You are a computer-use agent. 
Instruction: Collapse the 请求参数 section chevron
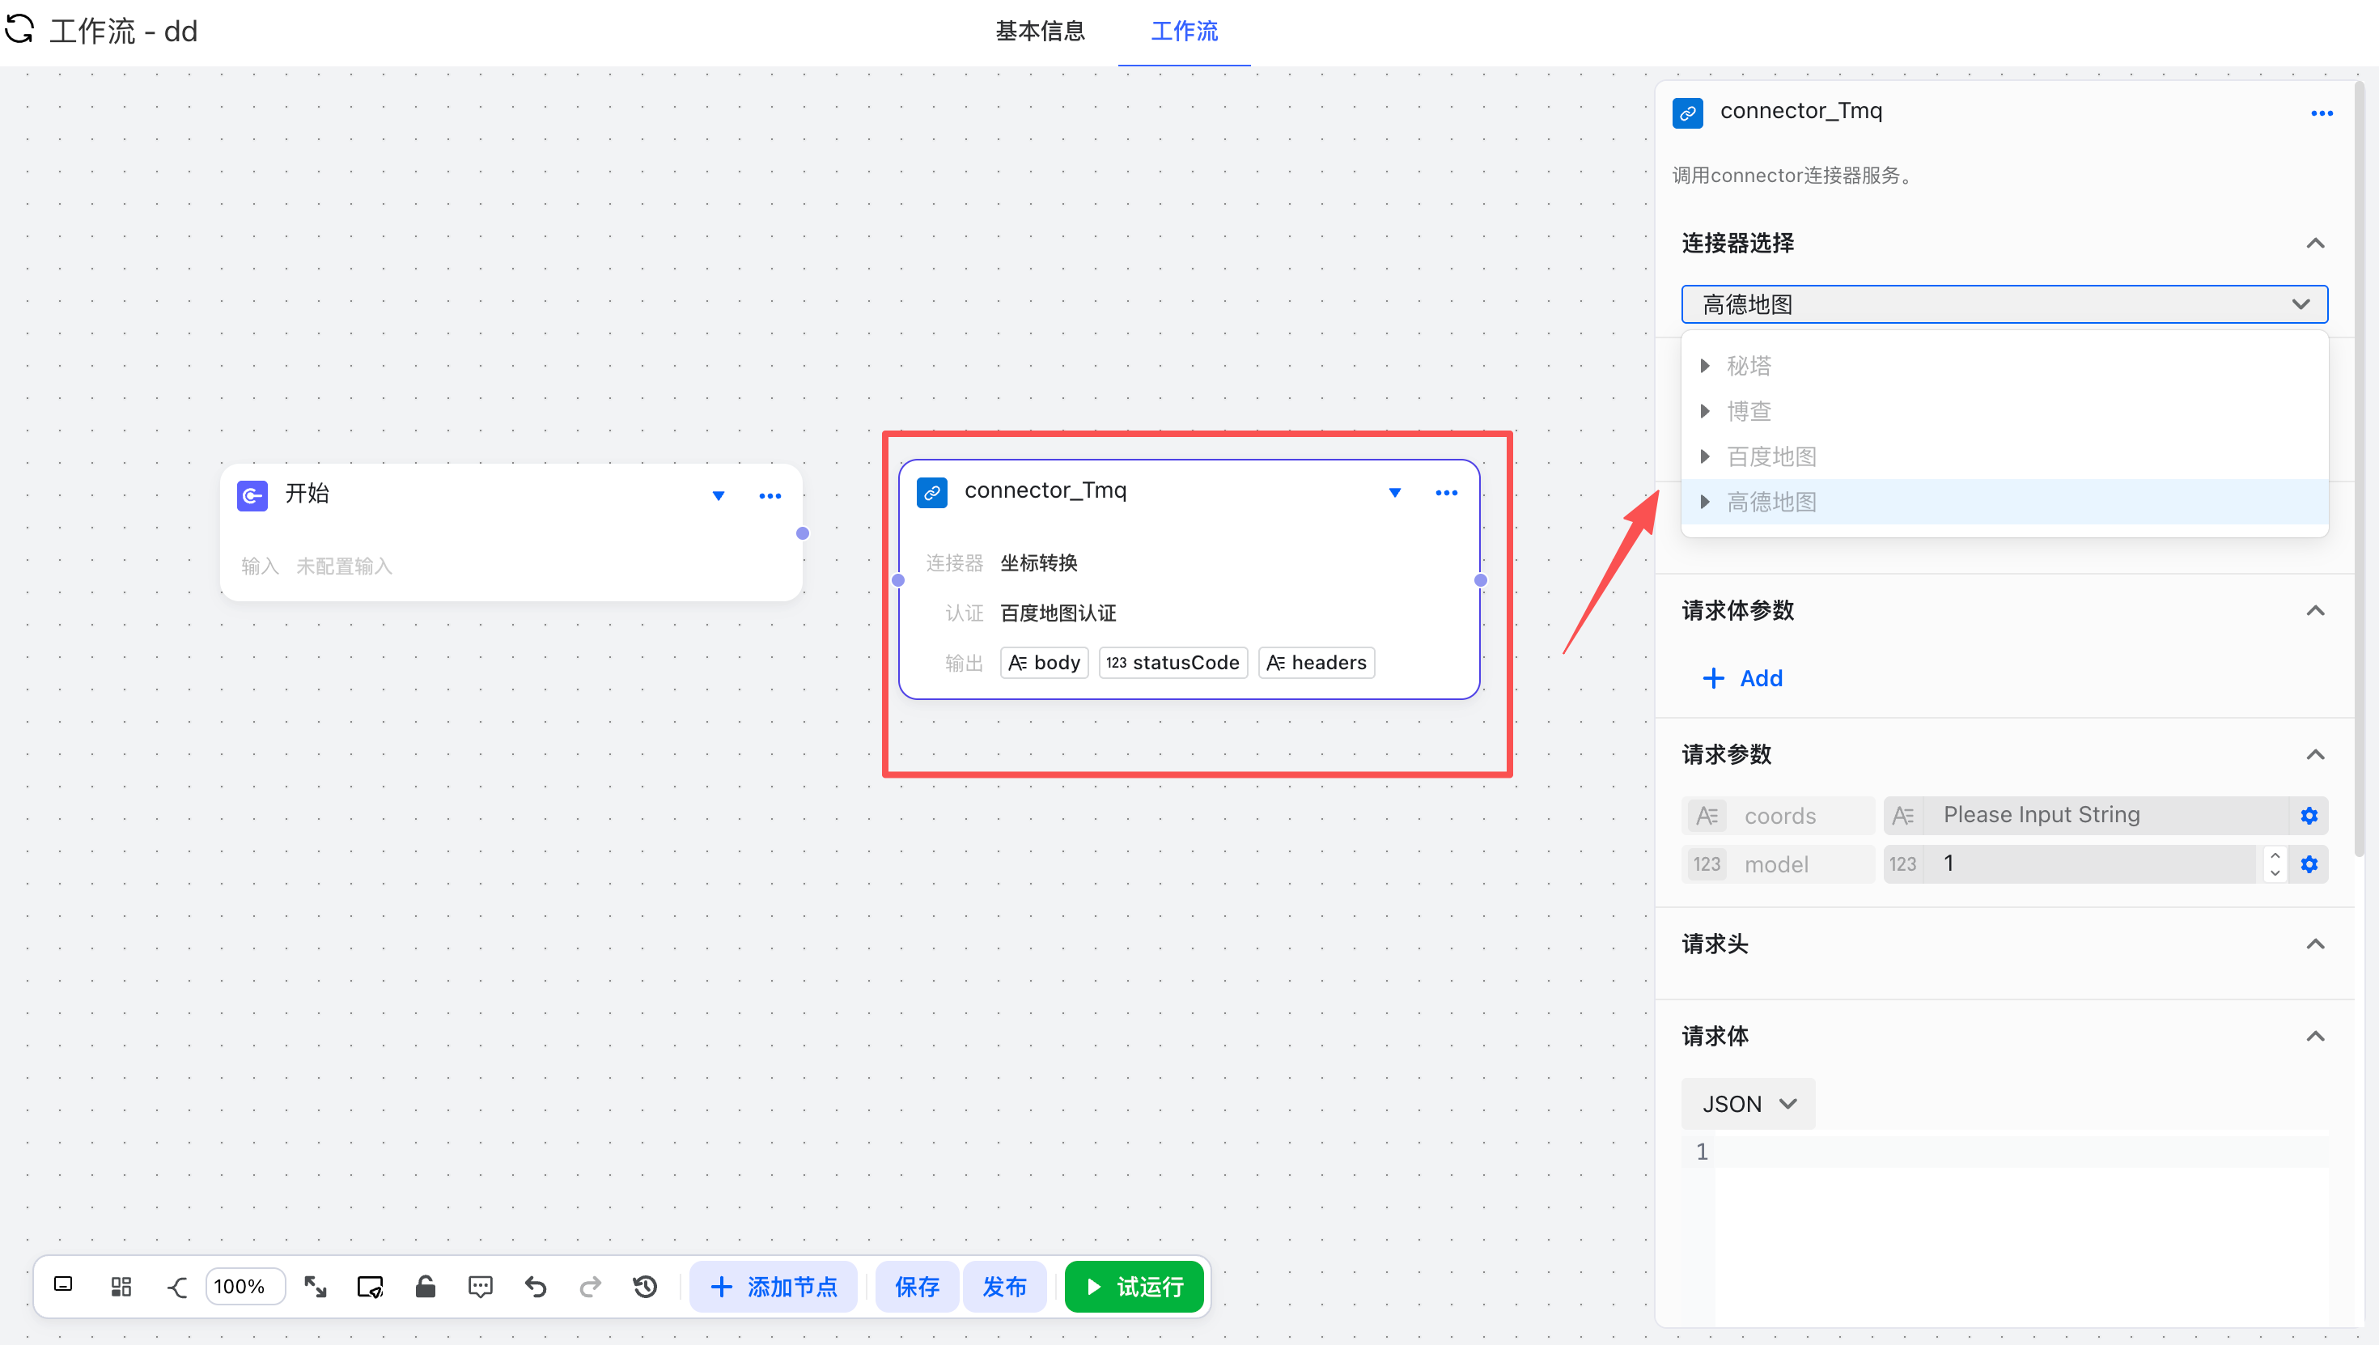pyautogui.click(x=2314, y=755)
